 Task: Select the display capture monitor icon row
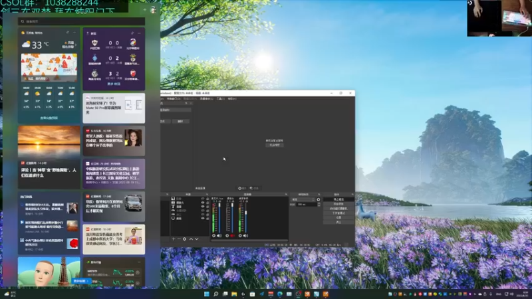coord(190,219)
